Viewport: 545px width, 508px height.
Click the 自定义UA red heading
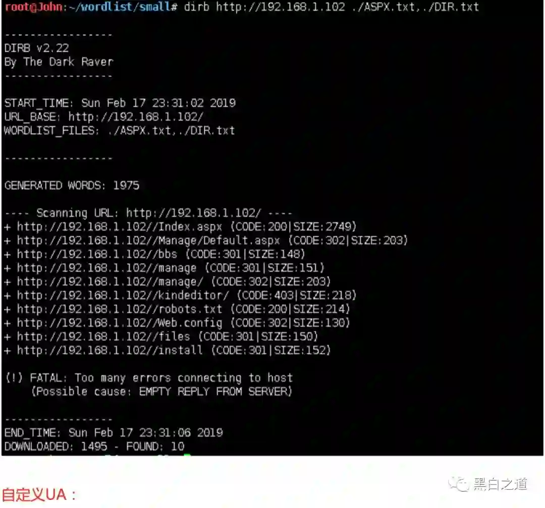pos(39,495)
